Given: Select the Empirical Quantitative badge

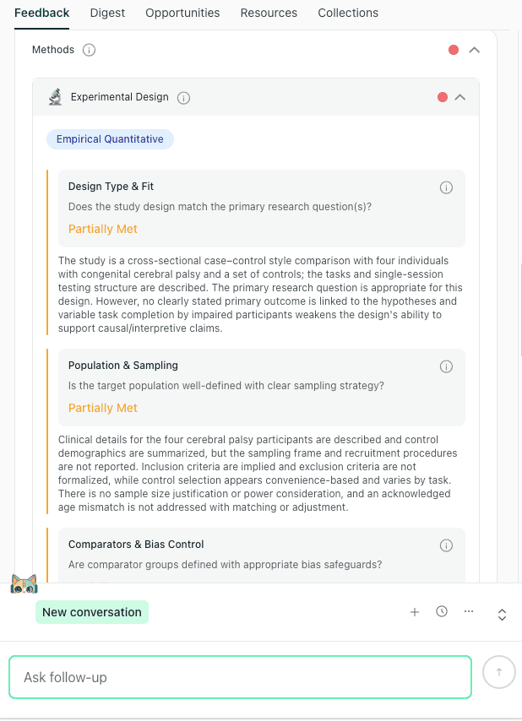Looking at the screenshot, I should (110, 138).
